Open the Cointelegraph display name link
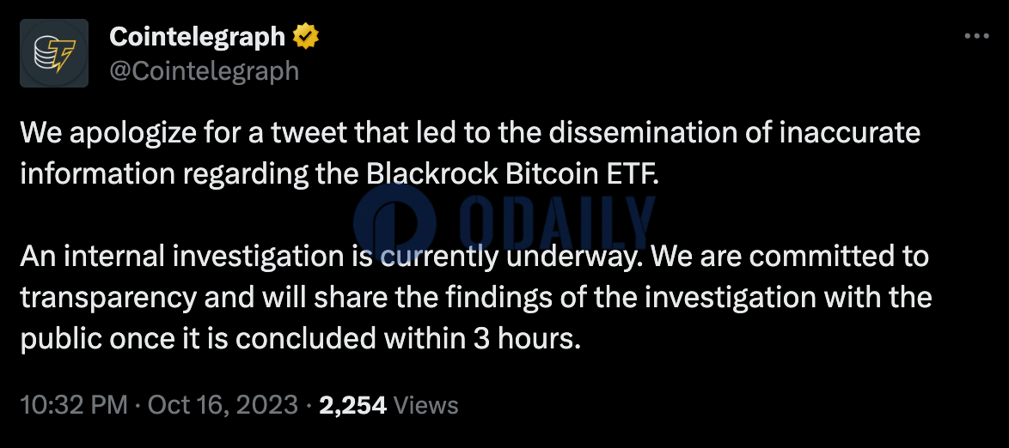Screen dimensions: 1009x448 tap(198, 37)
